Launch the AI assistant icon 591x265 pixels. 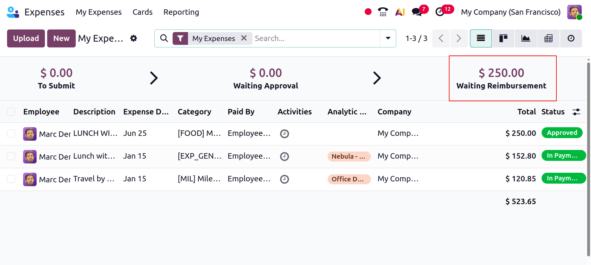point(400,12)
